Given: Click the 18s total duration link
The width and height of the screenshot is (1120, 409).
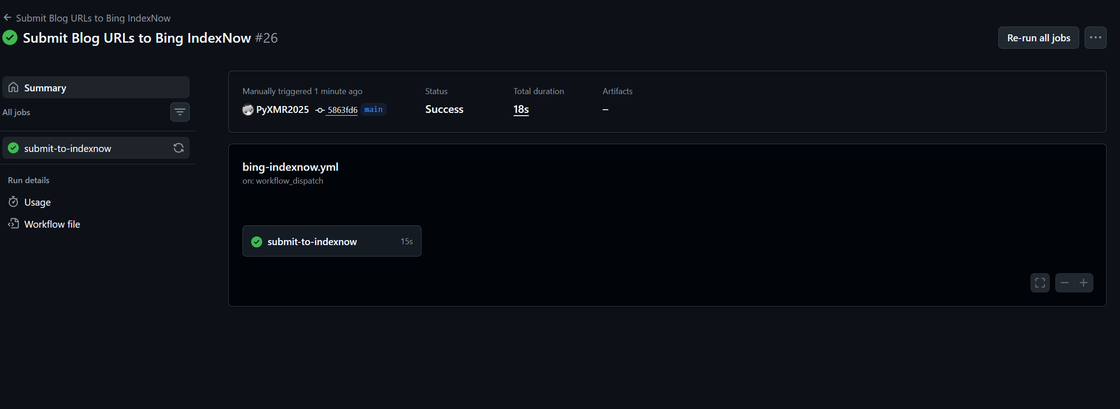Looking at the screenshot, I should (x=521, y=110).
